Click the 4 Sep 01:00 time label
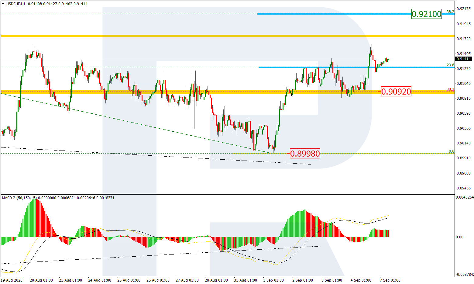This screenshot has width=474, height=284. [x=361, y=280]
